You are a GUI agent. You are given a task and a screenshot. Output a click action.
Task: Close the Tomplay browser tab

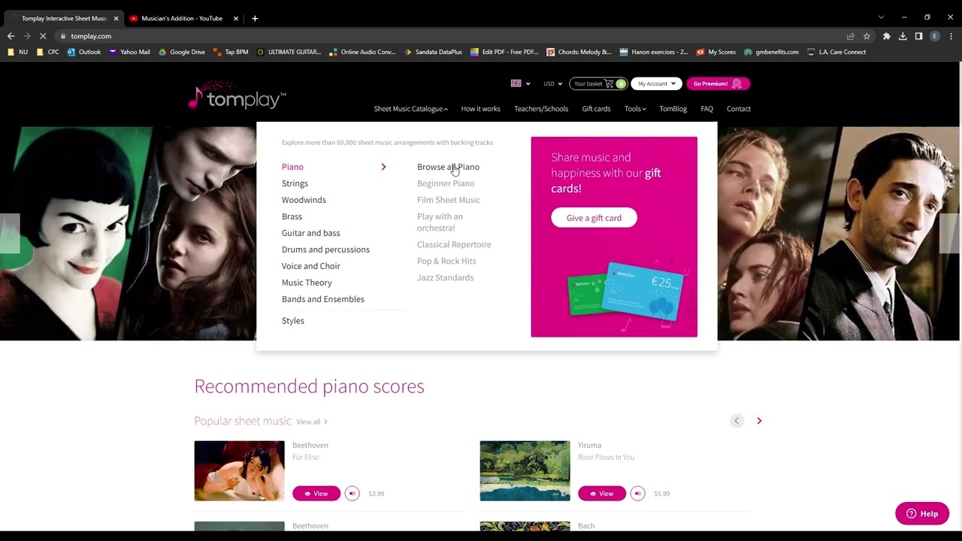(x=116, y=18)
